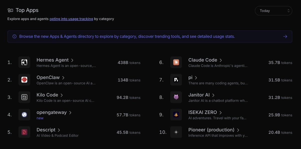301x149 pixels.
Task: Click 'There are many coding agents' description
Action: pos(218,83)
